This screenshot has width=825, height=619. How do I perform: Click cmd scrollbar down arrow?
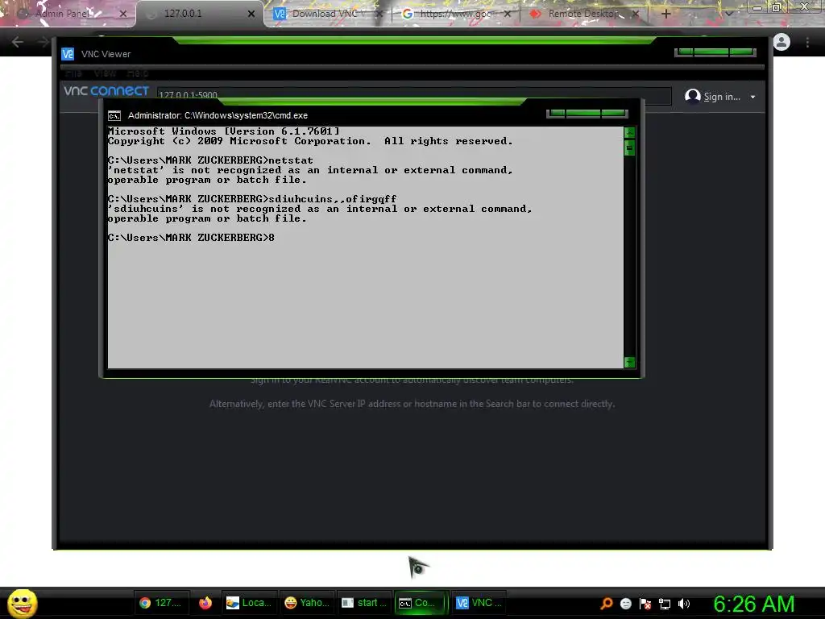(x=629, y=362)
